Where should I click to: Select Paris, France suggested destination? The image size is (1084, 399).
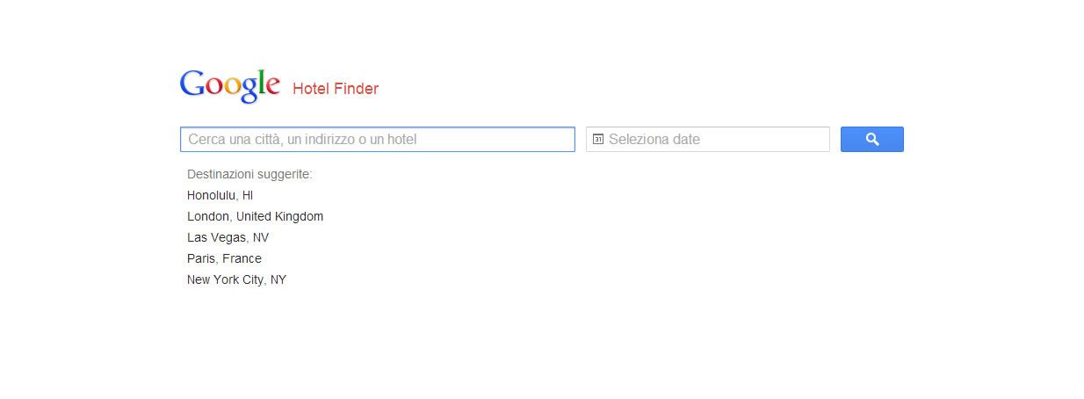coord(224,258)
